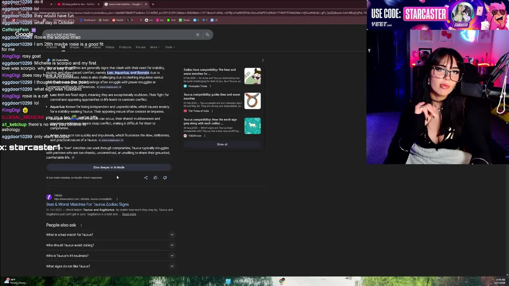The height and width of the screenshot is (286, 509).
Task: Click the Google logo
Action: point(24,35)
